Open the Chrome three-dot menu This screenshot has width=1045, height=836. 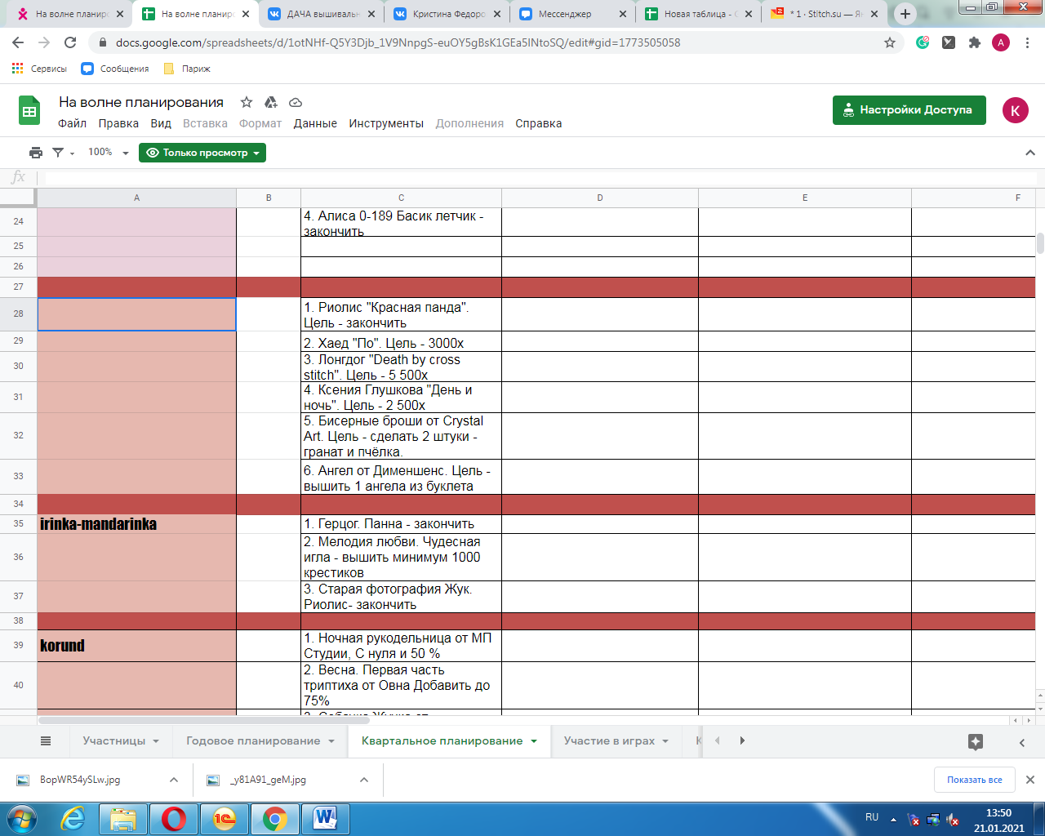[1027, 42]
